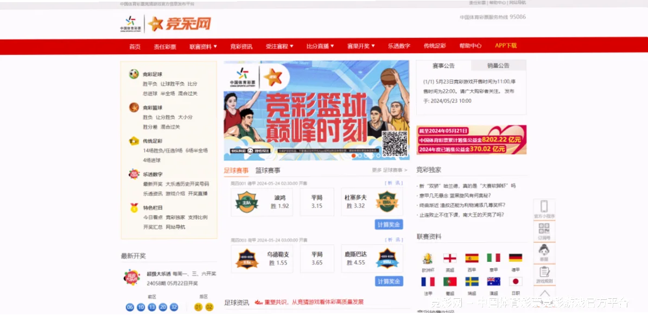Open 析讯 link for 乌德勒支 match
This screenshot has width=648, height=315.
click(x=394, y=240)
